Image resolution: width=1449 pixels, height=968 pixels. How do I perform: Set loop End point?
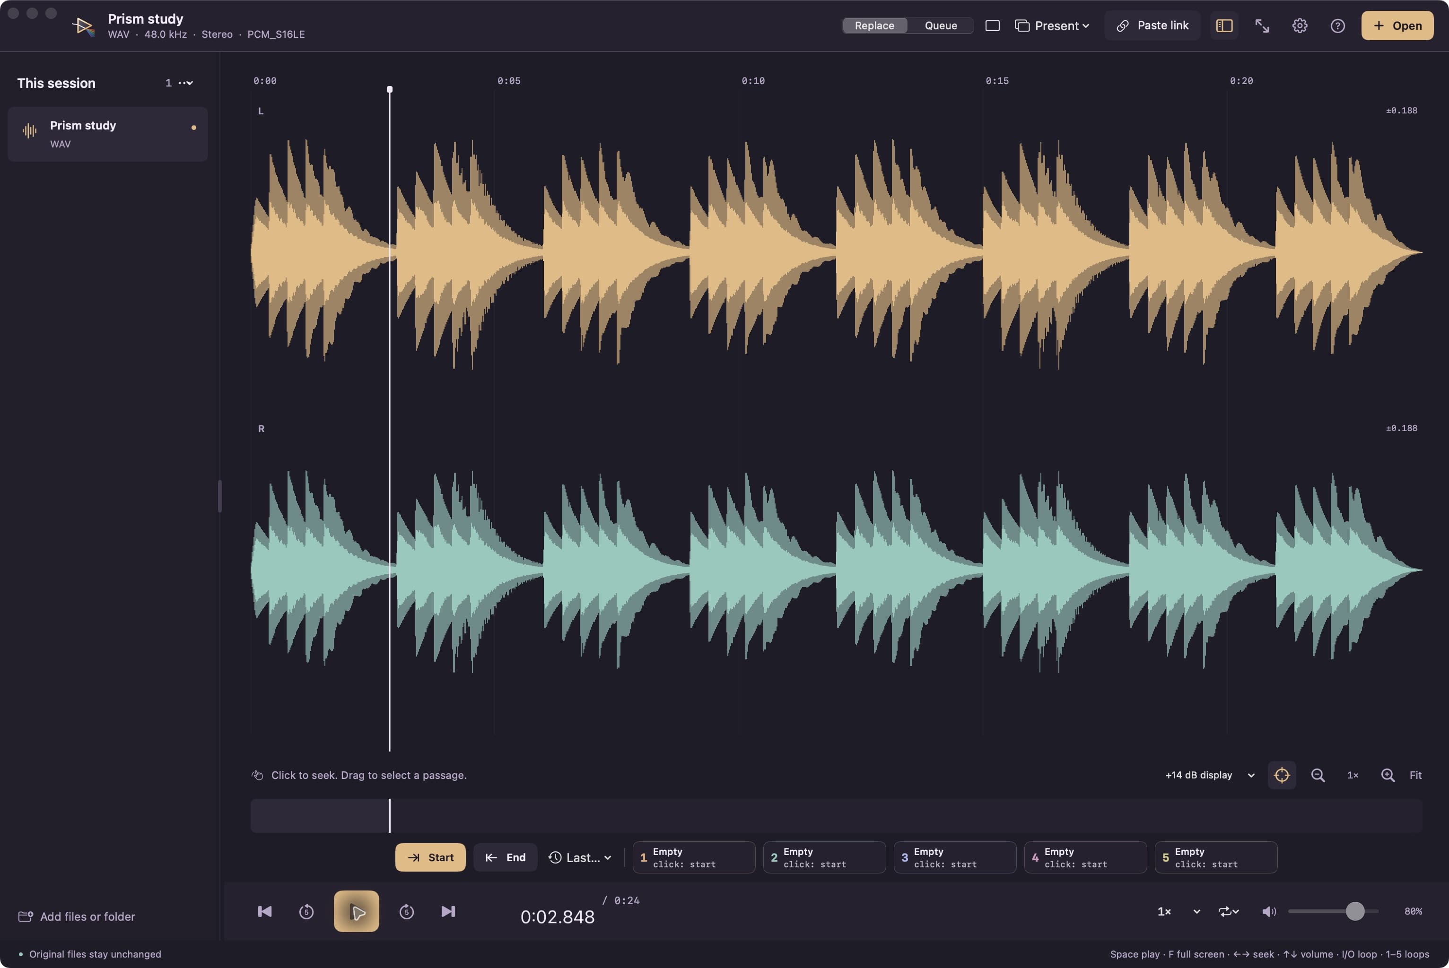[505, 857]
